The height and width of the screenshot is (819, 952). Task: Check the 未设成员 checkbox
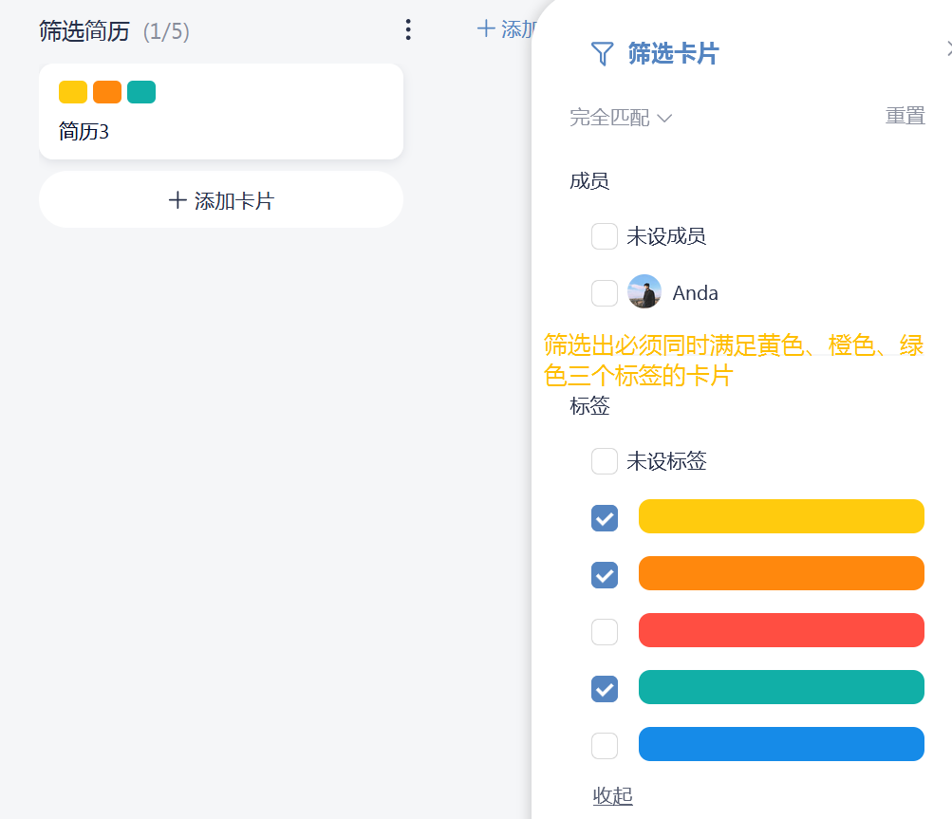(x=605, y=236)
